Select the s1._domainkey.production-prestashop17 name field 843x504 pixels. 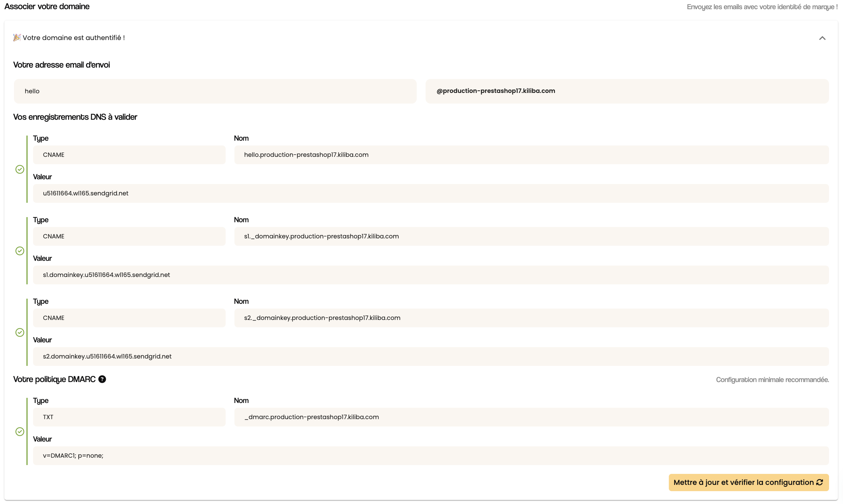click(531, 236)
